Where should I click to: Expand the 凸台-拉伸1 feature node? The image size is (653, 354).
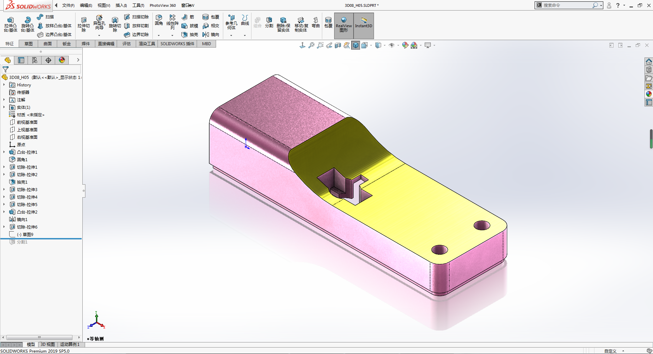(4, 152)
